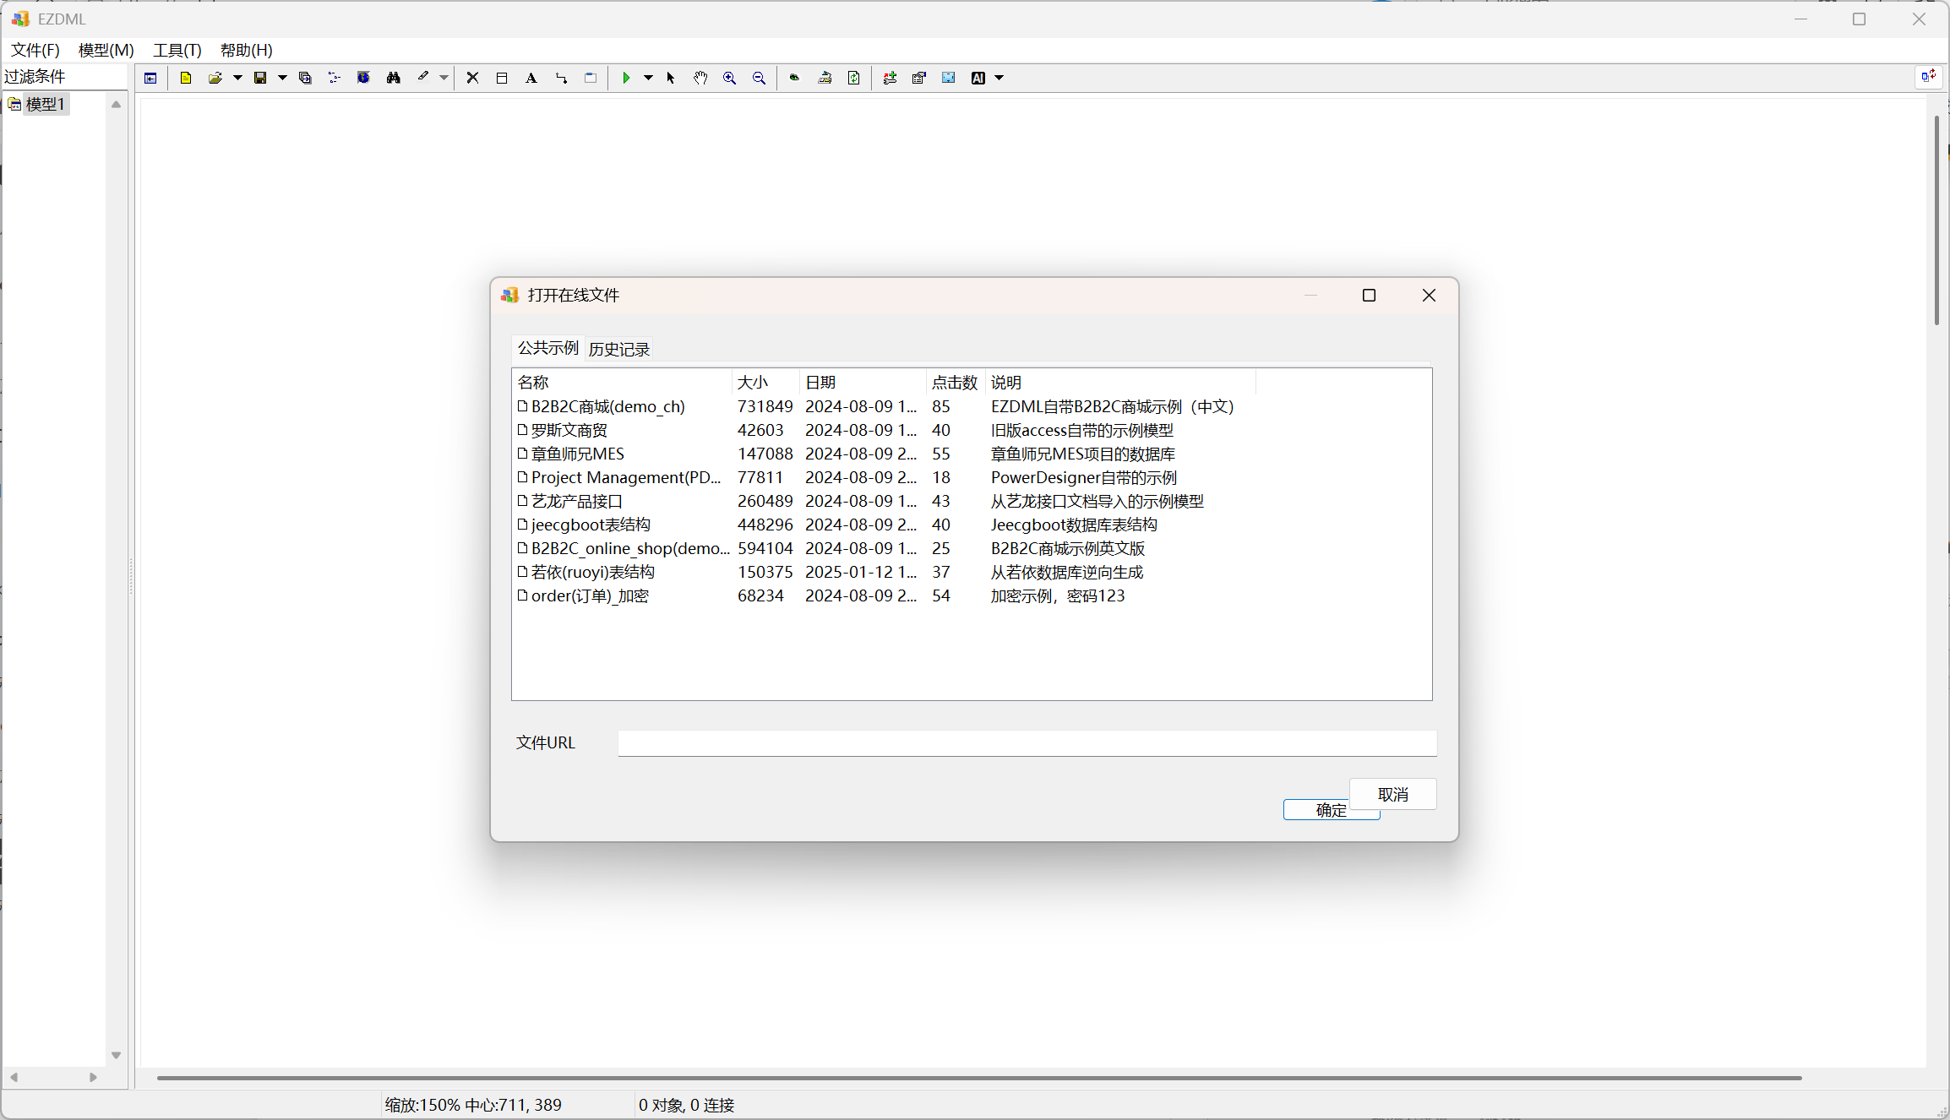
Task: Click the save disk icon
Action: [260, 78]
